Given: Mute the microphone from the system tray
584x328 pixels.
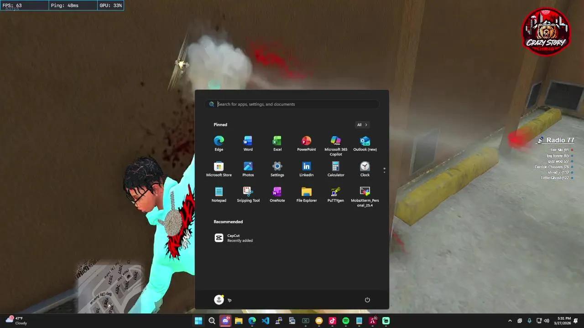Looking at the screenshot, I should click(529, 321).
